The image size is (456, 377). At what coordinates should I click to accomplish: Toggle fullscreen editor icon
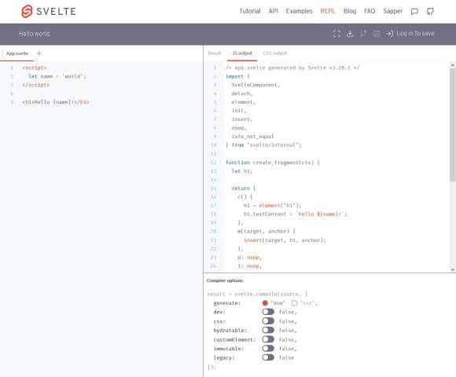coord(336,34)
